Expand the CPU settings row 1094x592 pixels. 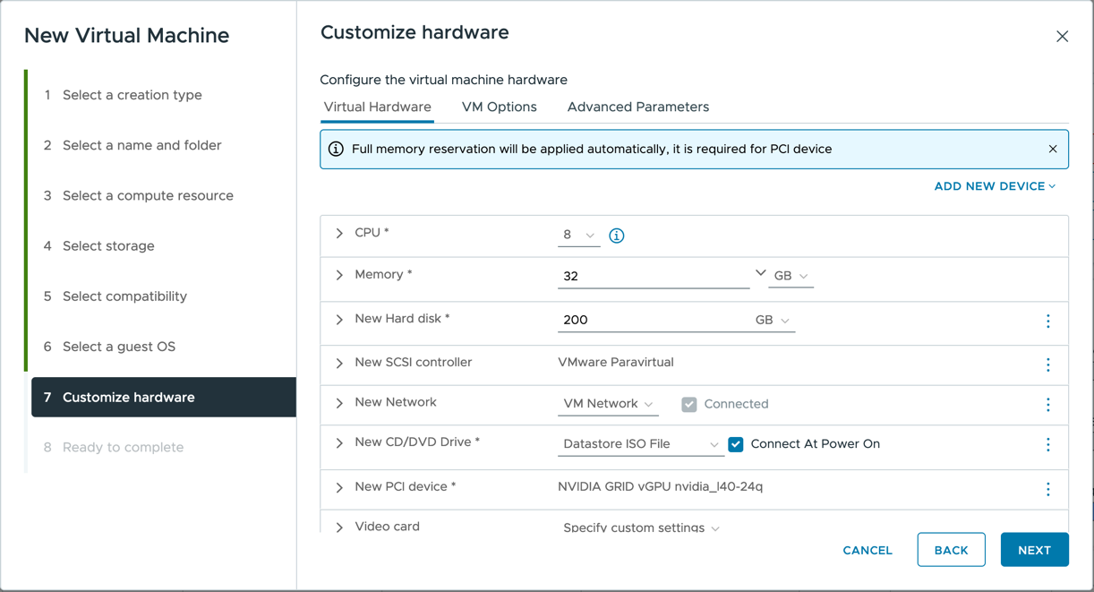click(x=339, y=234)
